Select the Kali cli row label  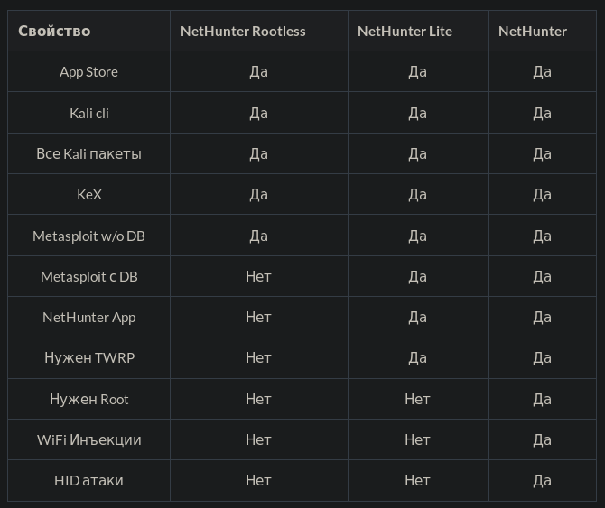tap(88, 113)
